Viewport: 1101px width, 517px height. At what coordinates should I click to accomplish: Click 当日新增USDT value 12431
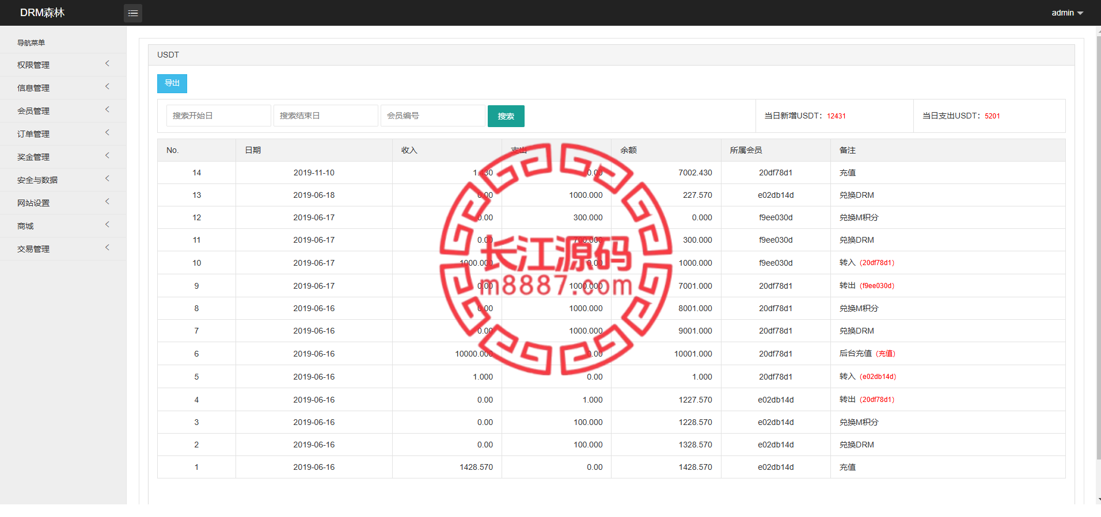836,116
